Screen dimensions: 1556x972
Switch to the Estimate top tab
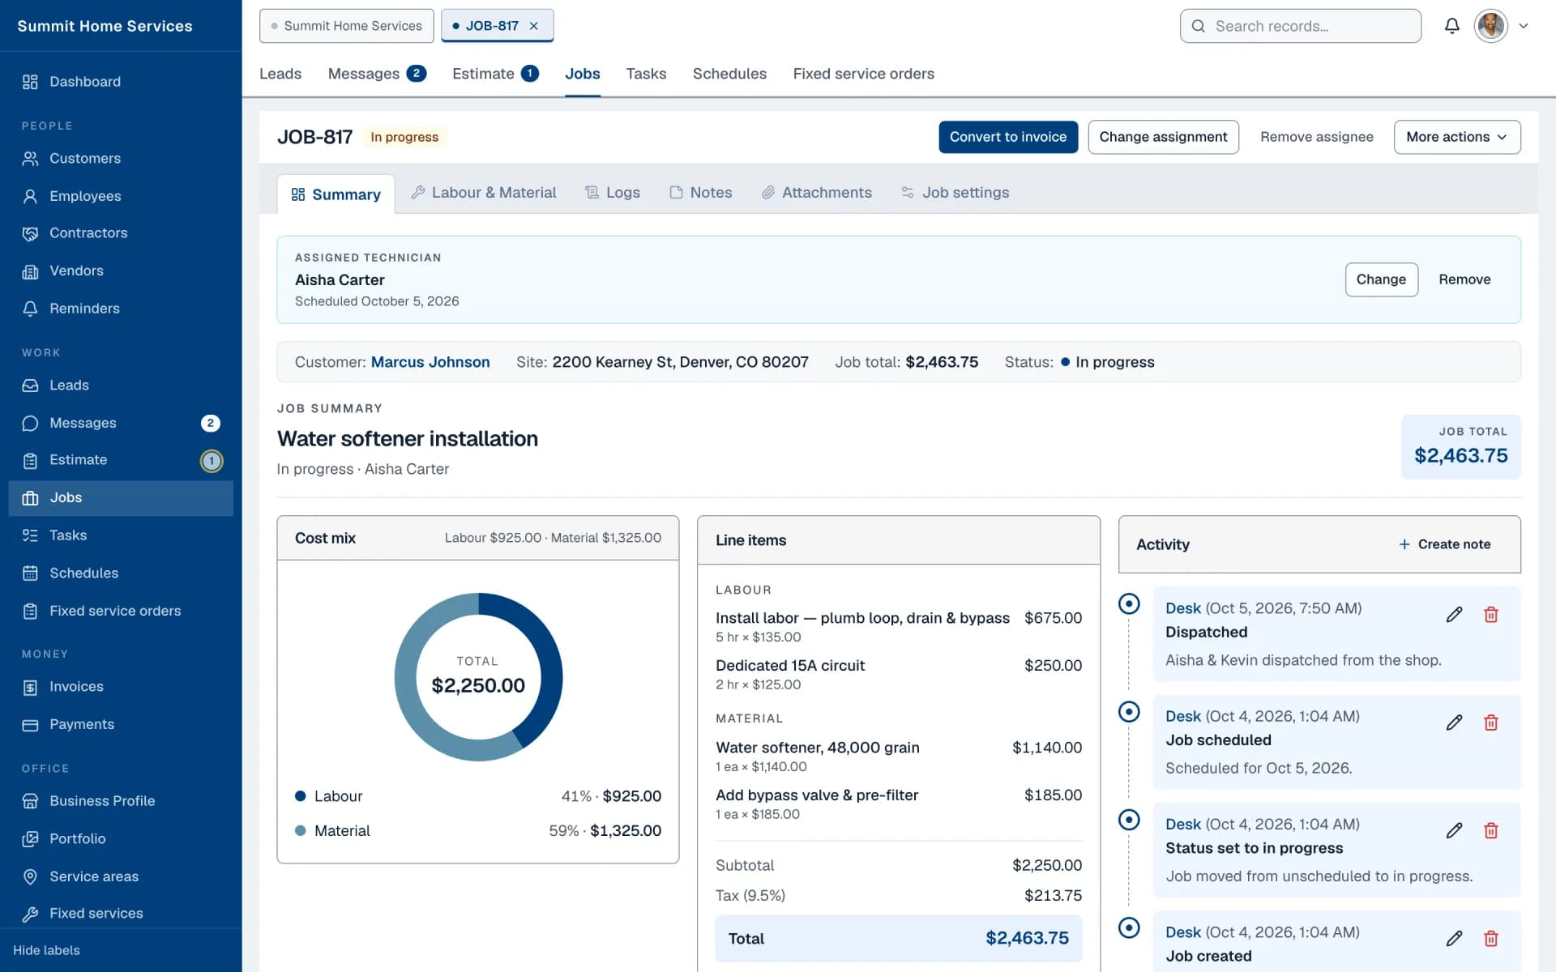coord(495,74)
